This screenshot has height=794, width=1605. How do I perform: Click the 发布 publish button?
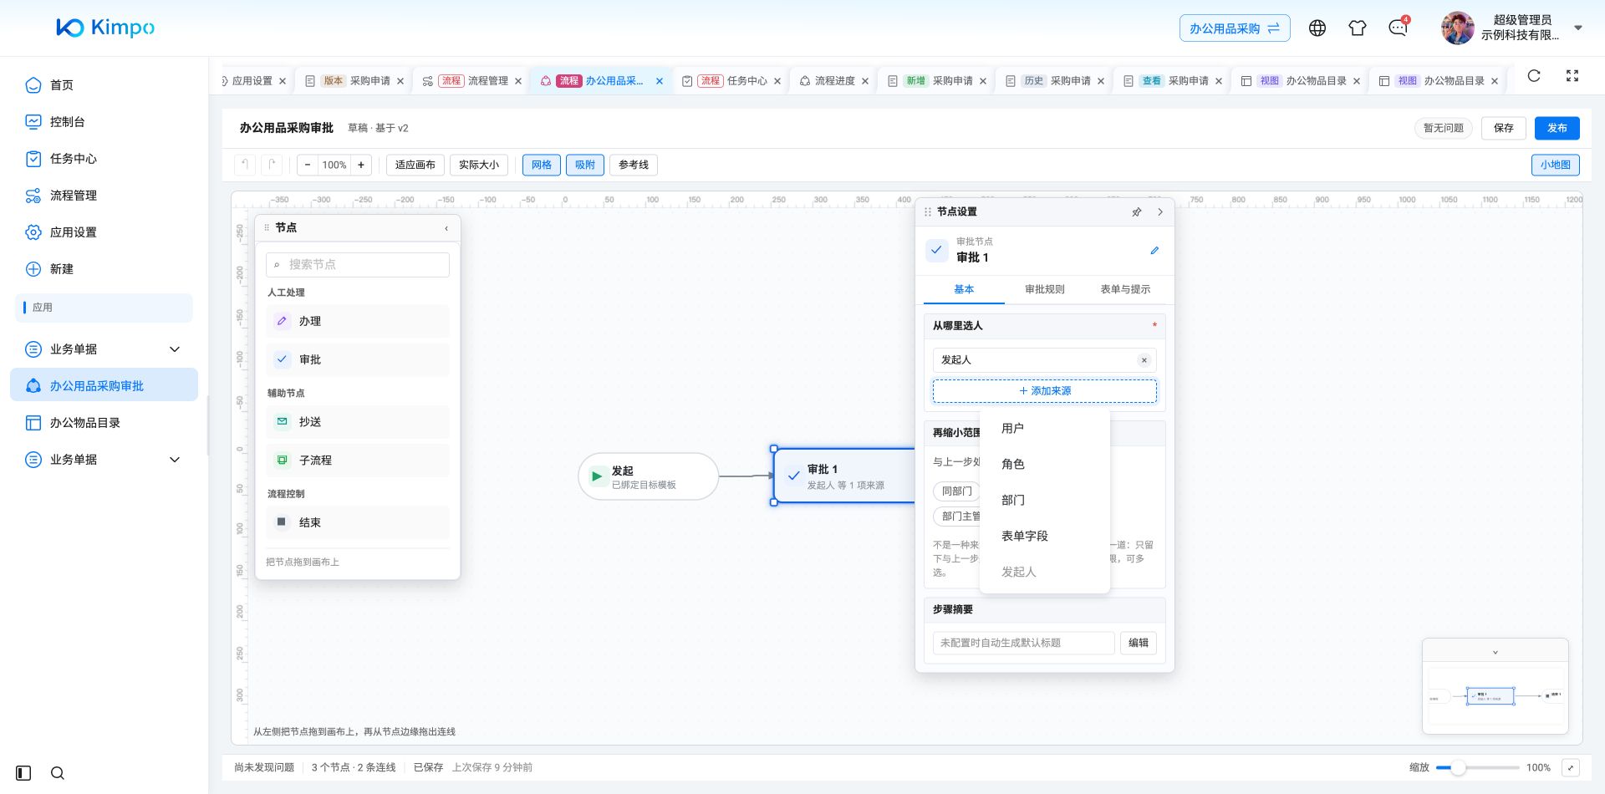coord(1557,128)
